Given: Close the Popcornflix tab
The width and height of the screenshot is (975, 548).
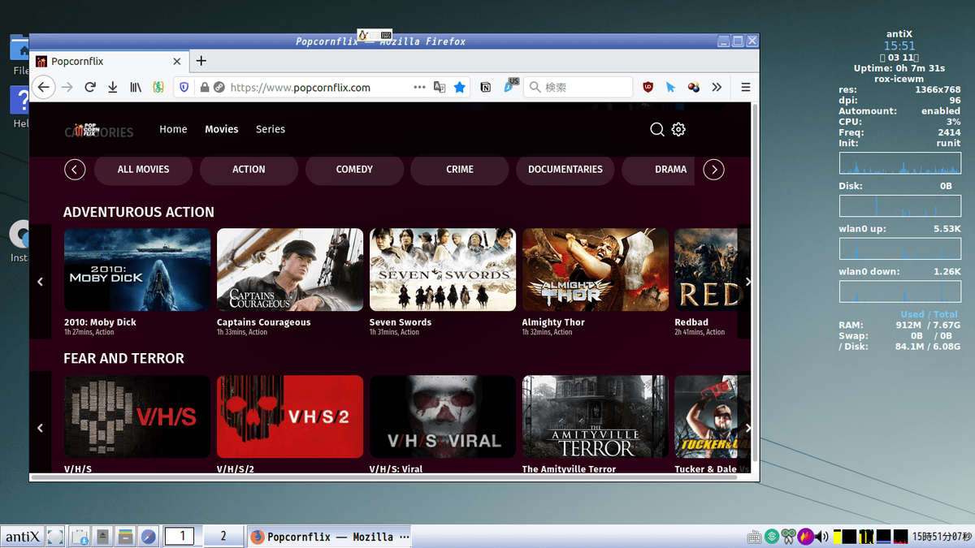Looking at the screenshot, I should click(x=178, y=61).
